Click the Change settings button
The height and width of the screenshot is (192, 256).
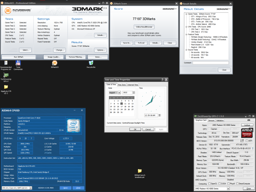[60, 50]
